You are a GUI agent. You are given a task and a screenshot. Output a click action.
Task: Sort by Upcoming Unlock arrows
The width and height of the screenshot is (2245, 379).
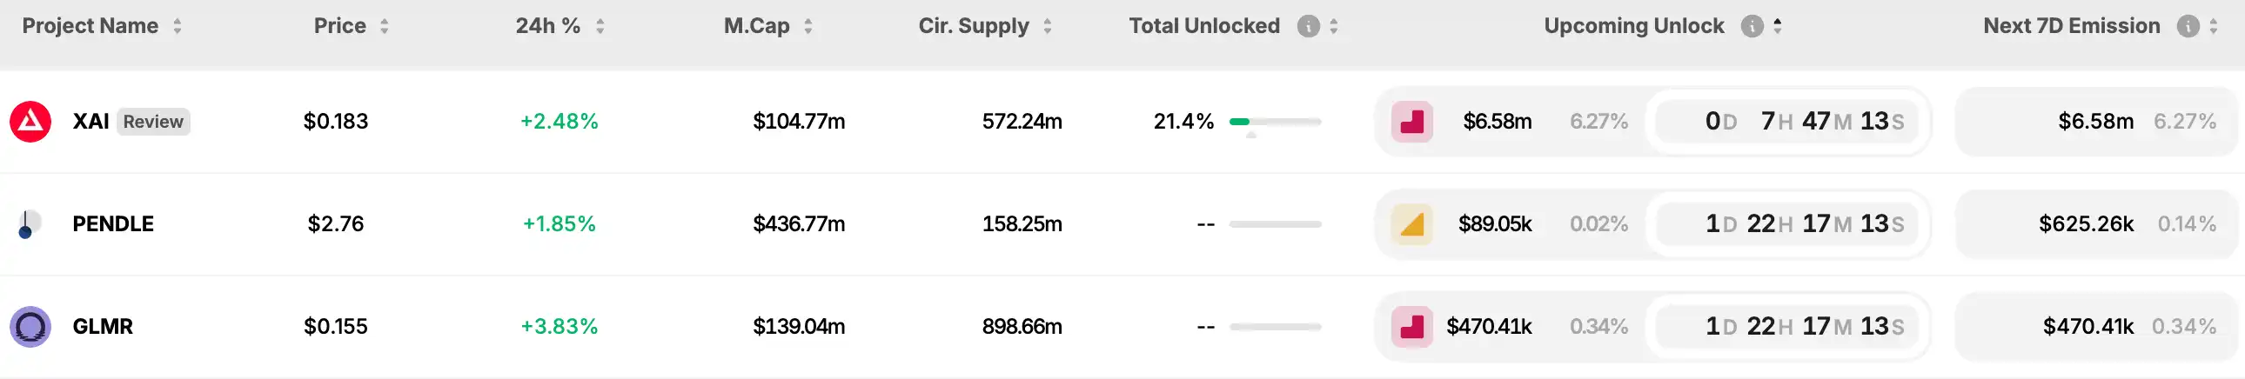pos(1778,26)
